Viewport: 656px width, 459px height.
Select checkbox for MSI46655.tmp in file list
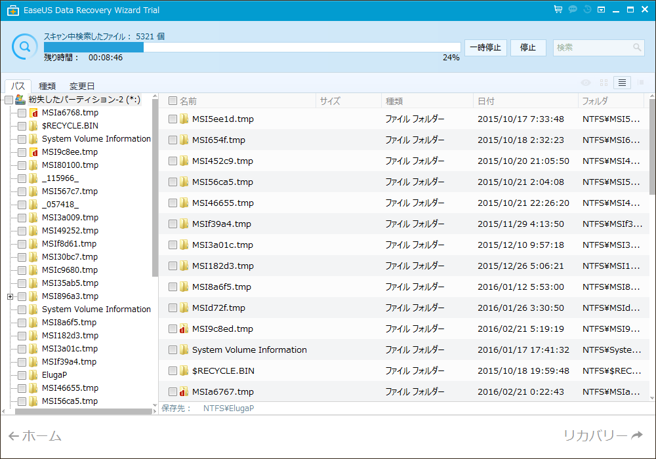tap(173, 203)
